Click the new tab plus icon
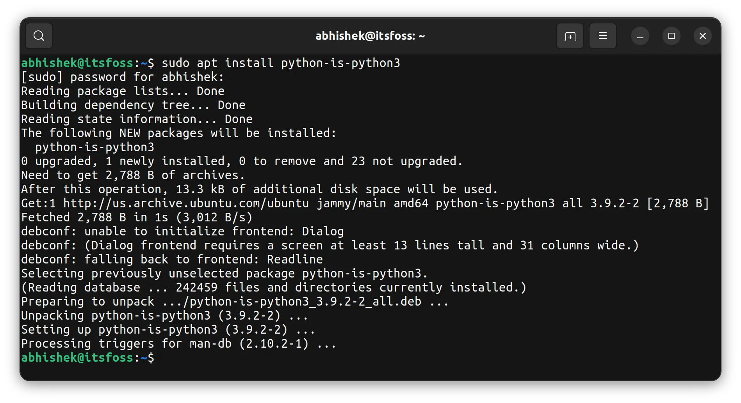 point(570,35)
